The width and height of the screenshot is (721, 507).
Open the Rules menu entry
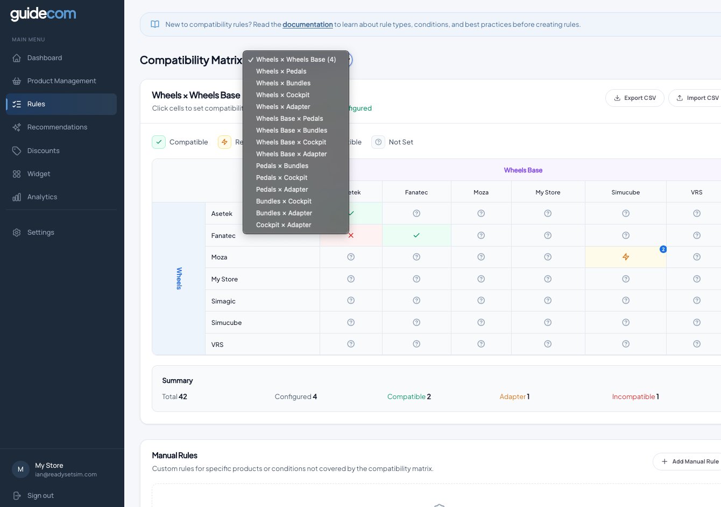point(36,104)
